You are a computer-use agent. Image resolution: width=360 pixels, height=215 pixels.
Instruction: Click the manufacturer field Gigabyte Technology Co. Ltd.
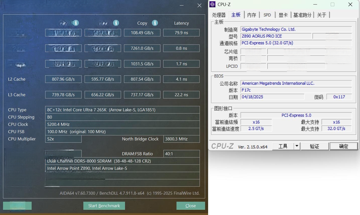tap(296, 29)
